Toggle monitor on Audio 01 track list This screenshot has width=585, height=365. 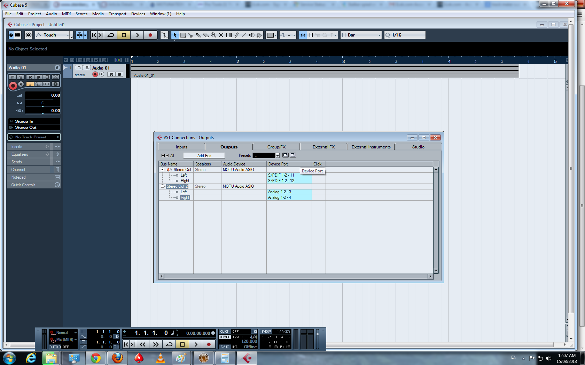pos(102,74)
